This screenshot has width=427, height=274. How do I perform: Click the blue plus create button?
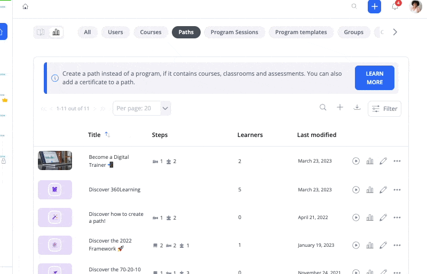(374, 6)
